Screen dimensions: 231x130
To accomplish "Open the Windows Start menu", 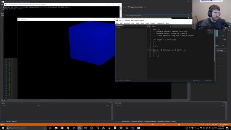I will point(3,128).
